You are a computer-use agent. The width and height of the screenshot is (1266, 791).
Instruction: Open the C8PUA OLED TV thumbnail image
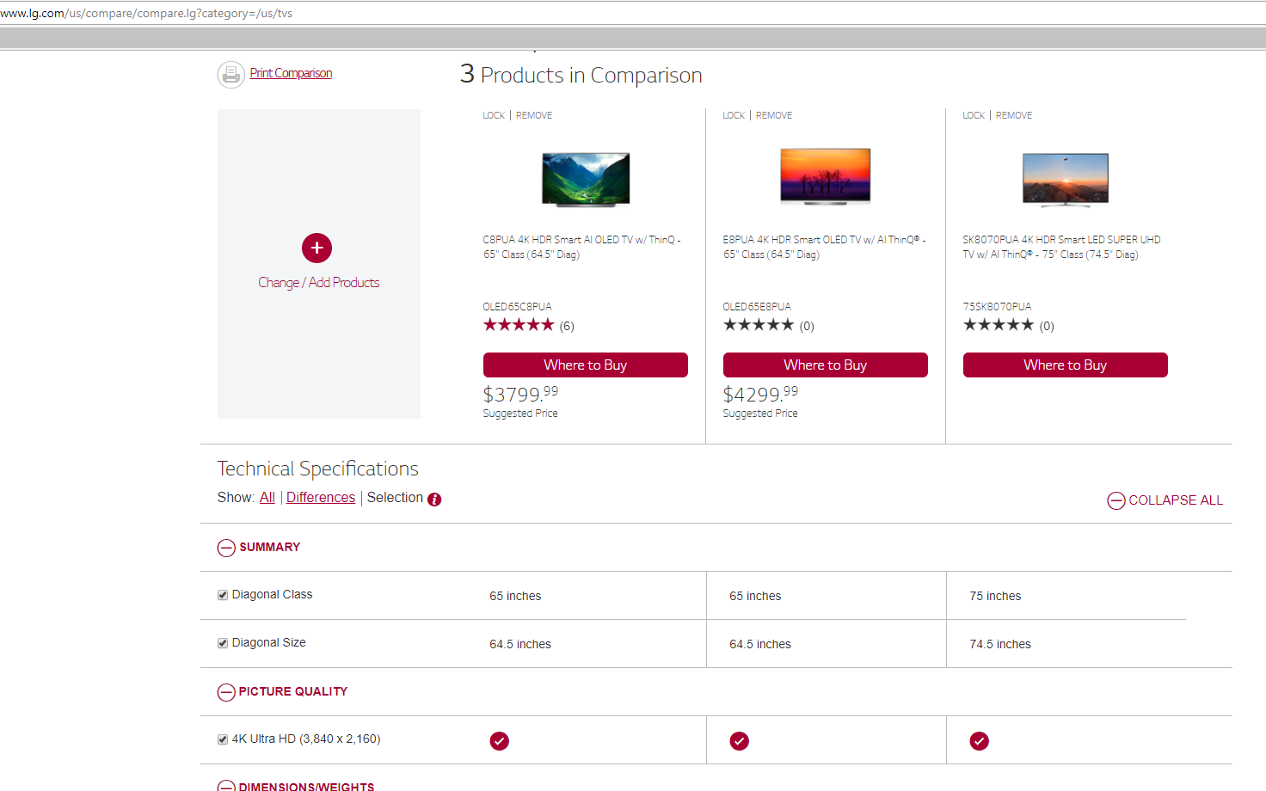(x=586, y=179)
